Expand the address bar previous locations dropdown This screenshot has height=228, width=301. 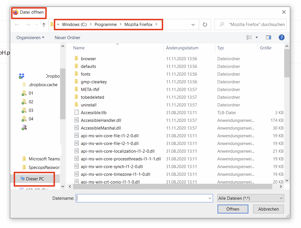[193, 25]
